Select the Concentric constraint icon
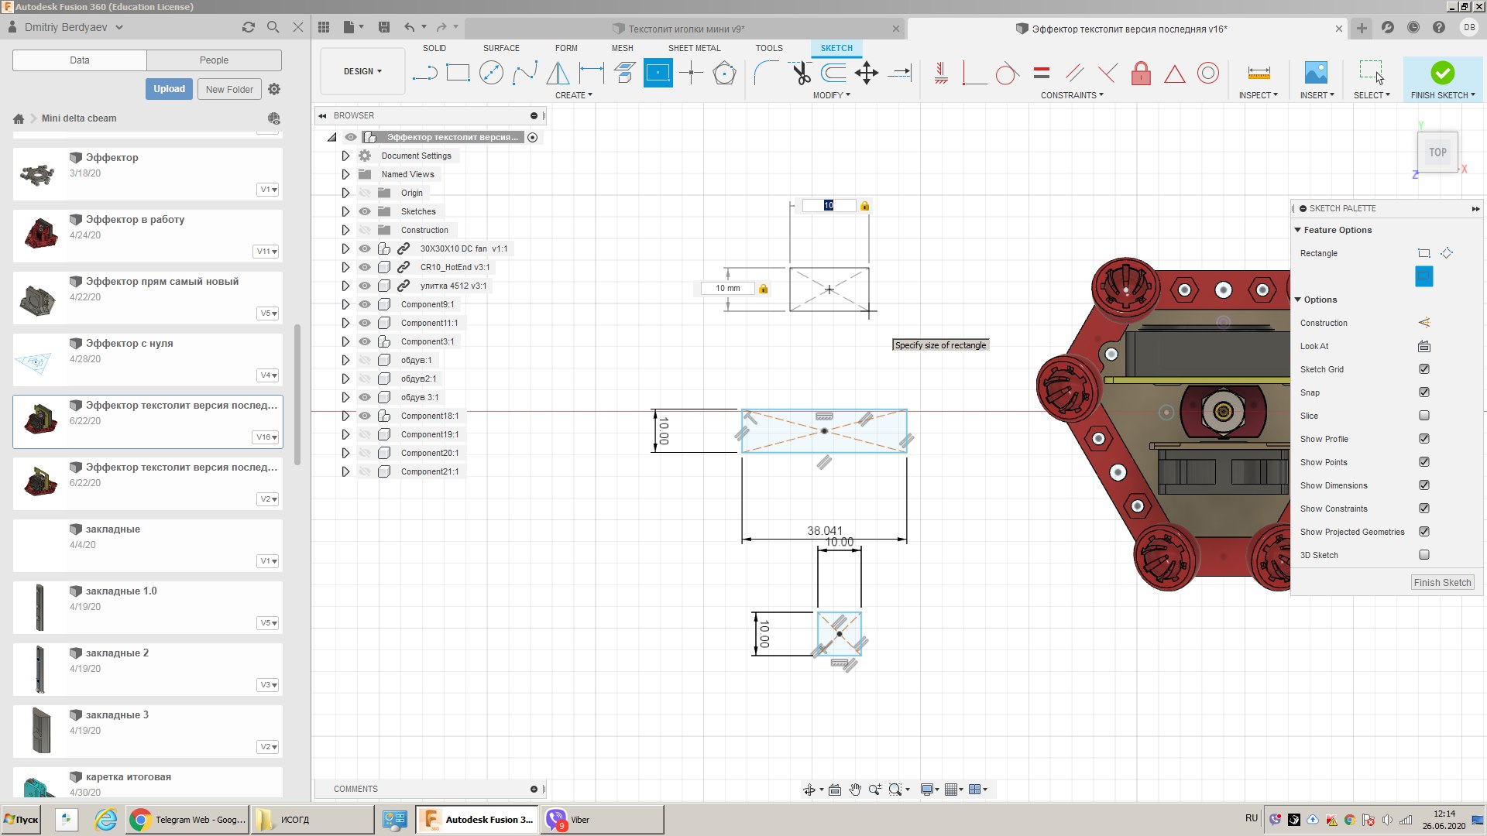1487x836 pixels. click(1207, 74)
